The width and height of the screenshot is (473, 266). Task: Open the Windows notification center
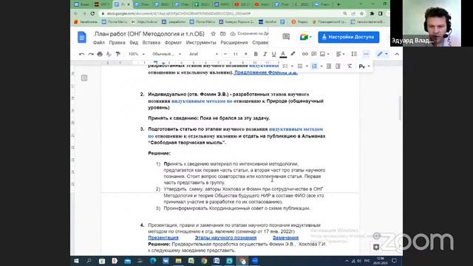(394, 261)
